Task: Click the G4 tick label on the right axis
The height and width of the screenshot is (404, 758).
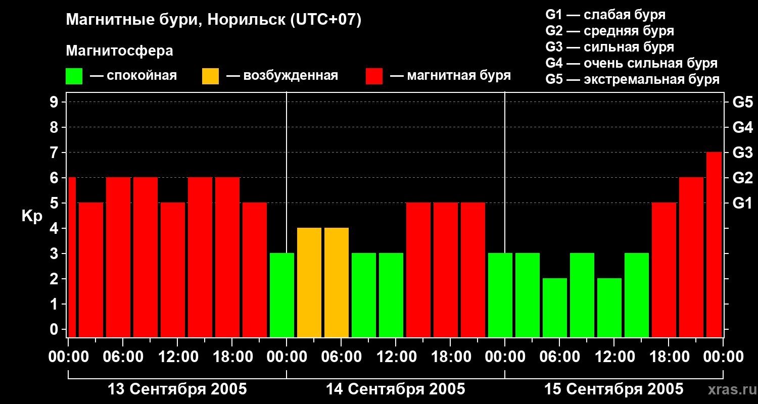Action: coord(743,127)
